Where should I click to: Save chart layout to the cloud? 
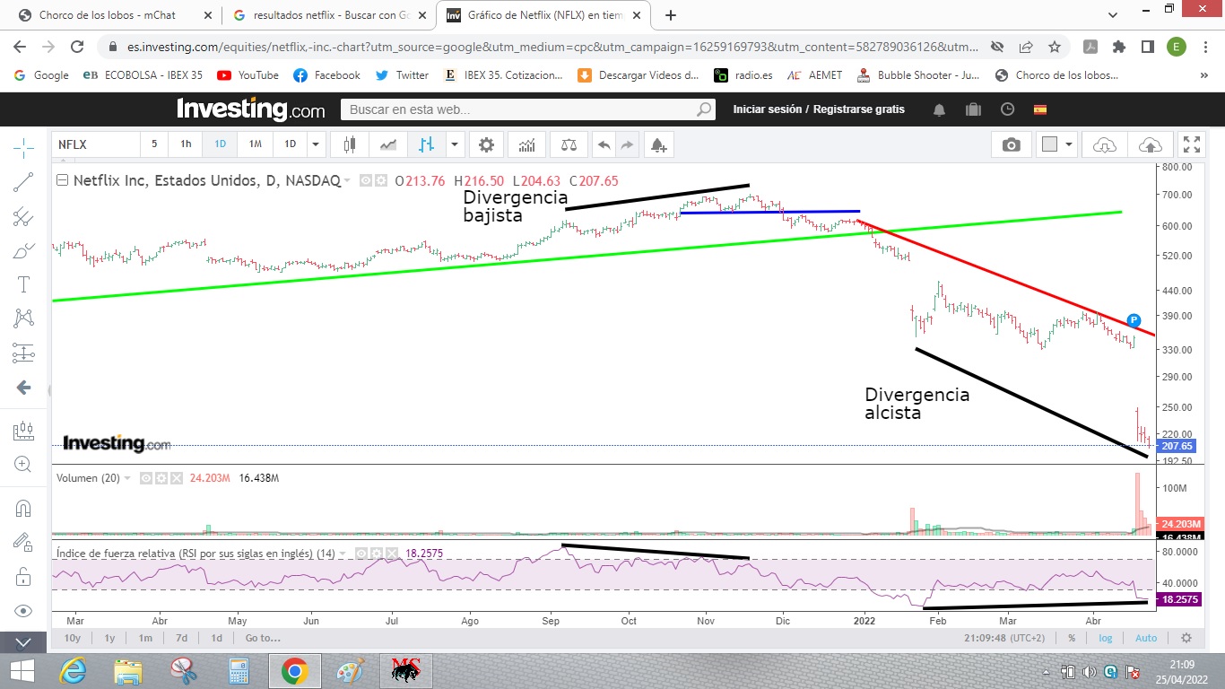tap(1149, 144)
